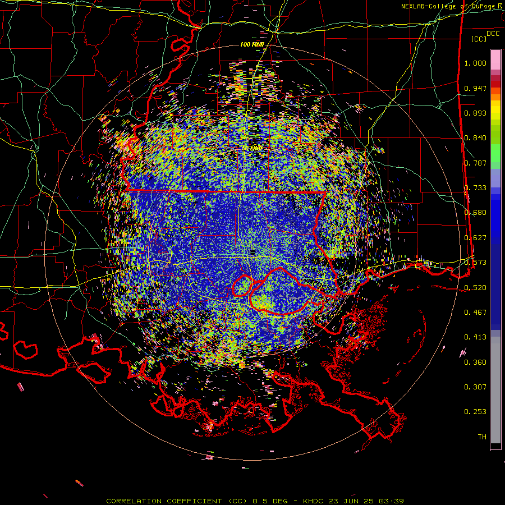Click the 0.733 color scale value

tap(475, 188)
